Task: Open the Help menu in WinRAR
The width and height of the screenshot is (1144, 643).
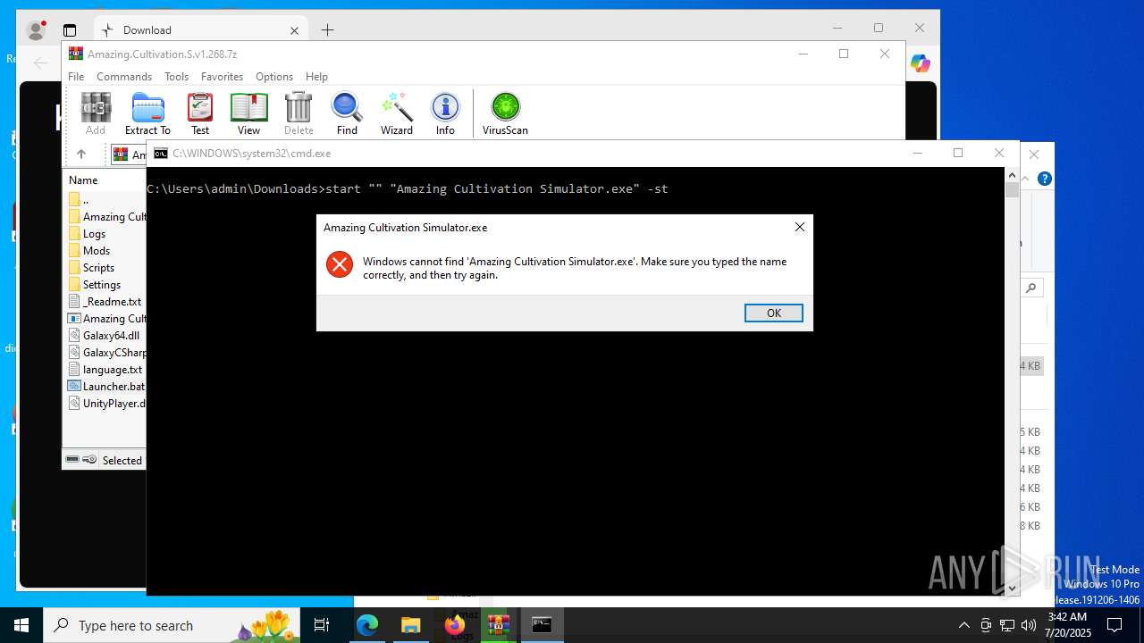Action: click(x=316, y=77)
